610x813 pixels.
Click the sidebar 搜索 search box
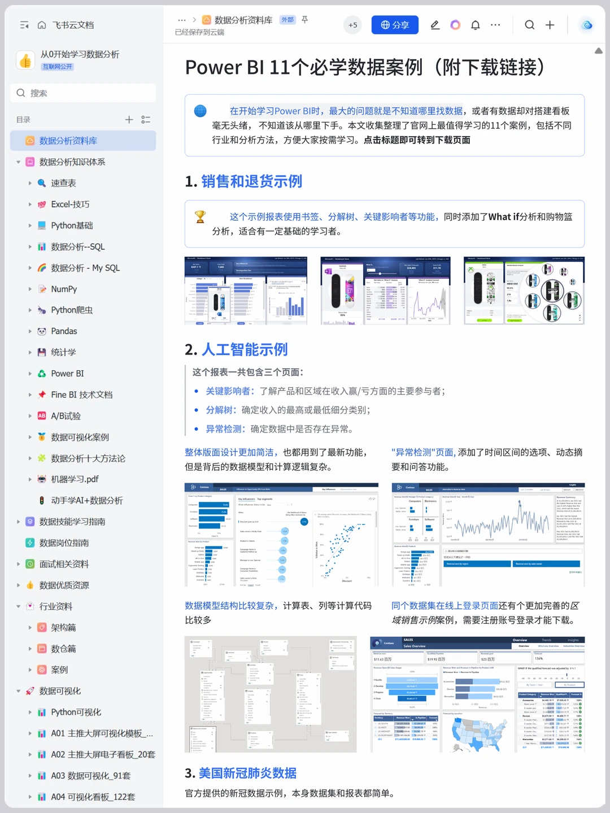(83, 93)
